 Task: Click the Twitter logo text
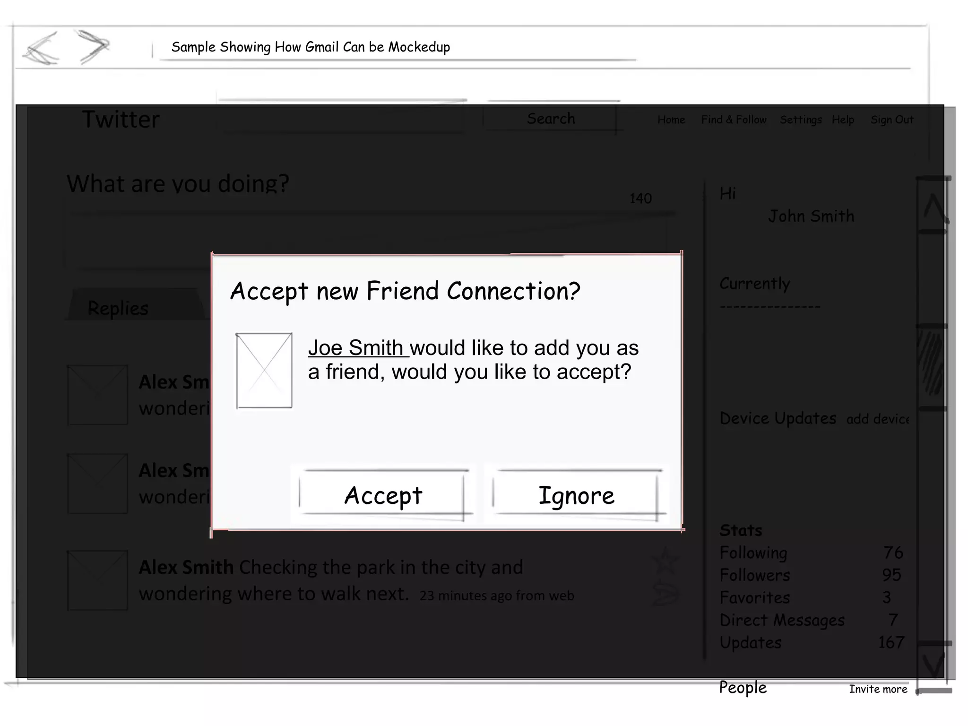click(121, 119)
